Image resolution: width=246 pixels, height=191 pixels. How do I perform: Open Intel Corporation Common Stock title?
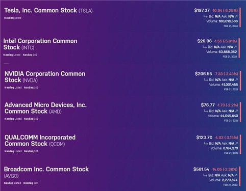tap(40, 44)
